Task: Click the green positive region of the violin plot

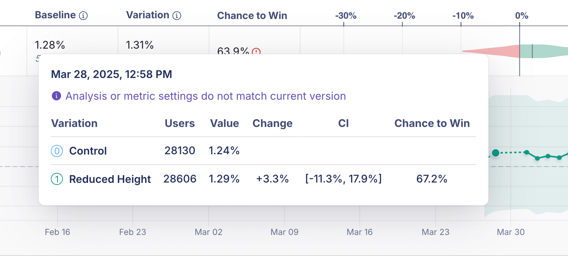Action: click(x=544, y=51)
